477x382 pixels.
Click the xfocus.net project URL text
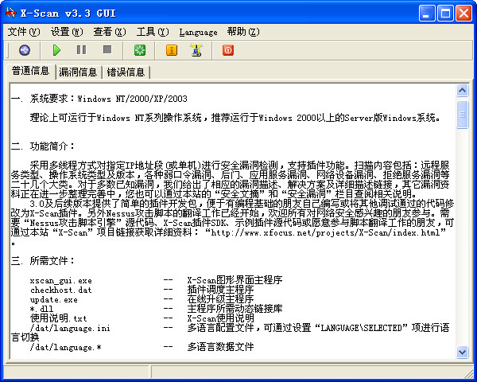(325, 232)
